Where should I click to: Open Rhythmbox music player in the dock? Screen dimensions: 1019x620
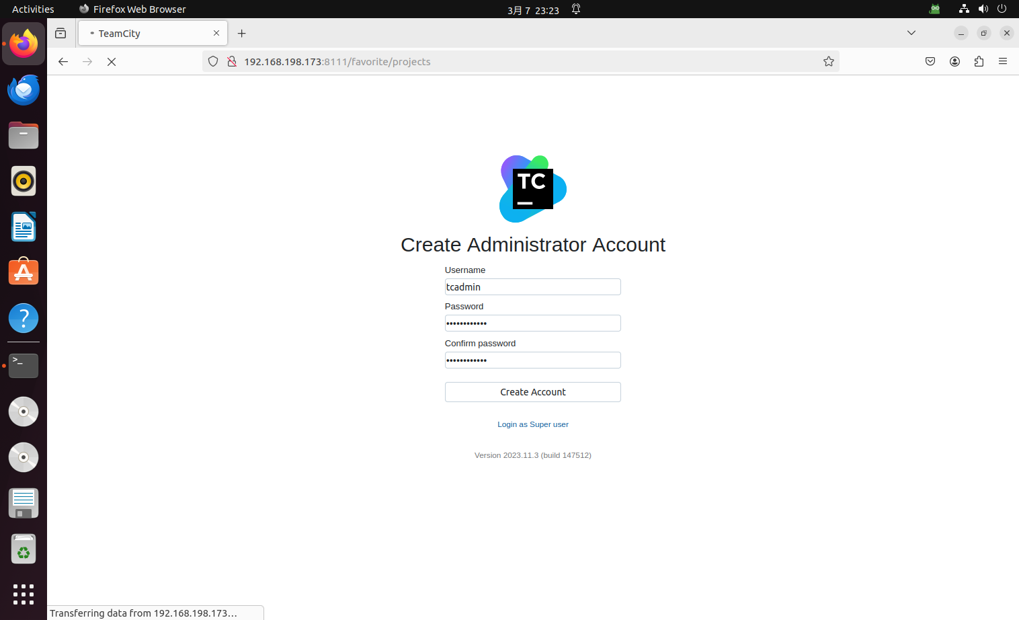(24, 181)
